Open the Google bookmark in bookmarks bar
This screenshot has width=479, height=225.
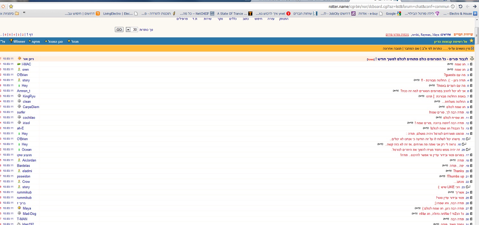393,14
